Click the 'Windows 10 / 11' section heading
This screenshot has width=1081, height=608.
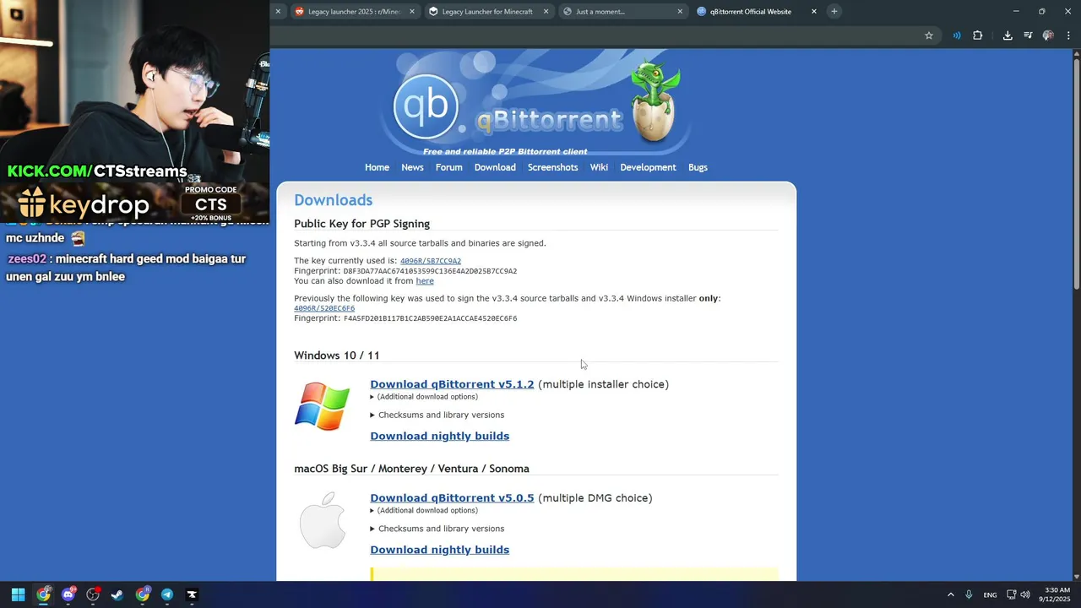(x=336, y=356)
